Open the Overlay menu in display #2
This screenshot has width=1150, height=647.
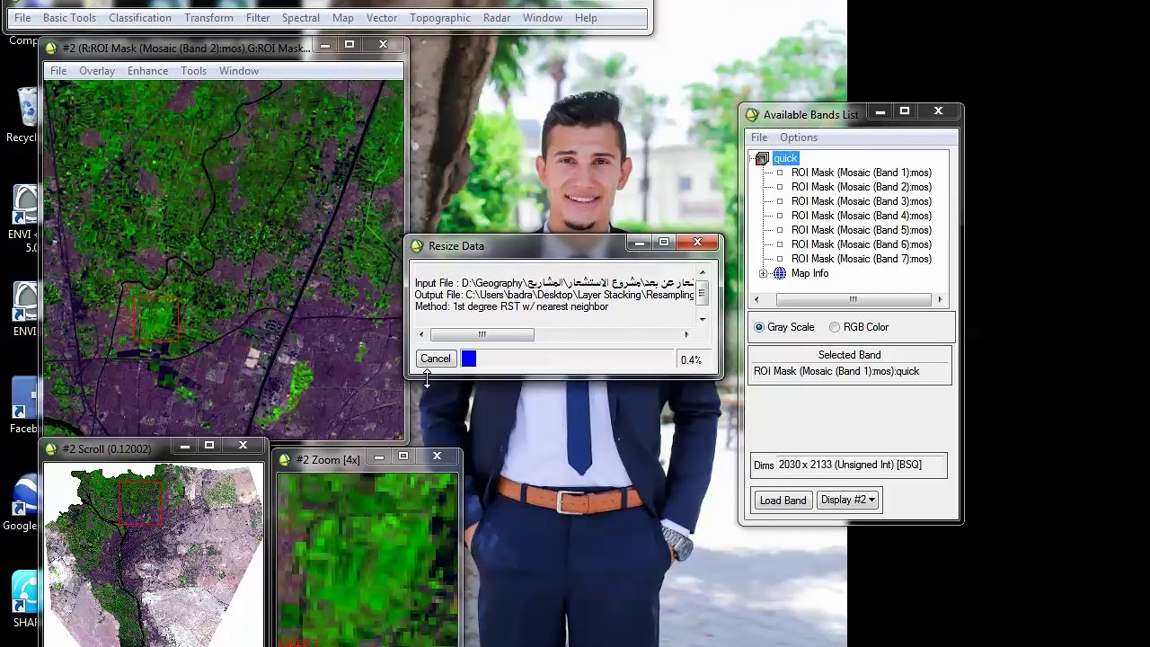[97, 71]
